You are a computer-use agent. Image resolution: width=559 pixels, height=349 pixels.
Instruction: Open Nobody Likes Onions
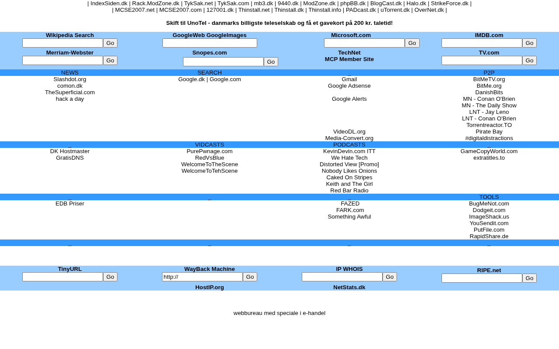click(349, 171)
